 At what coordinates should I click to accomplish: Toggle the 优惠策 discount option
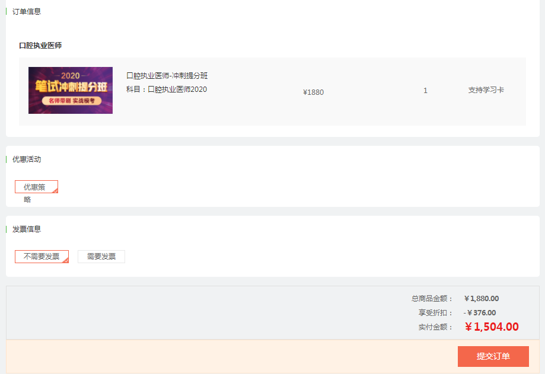click(x=36, y=187)
